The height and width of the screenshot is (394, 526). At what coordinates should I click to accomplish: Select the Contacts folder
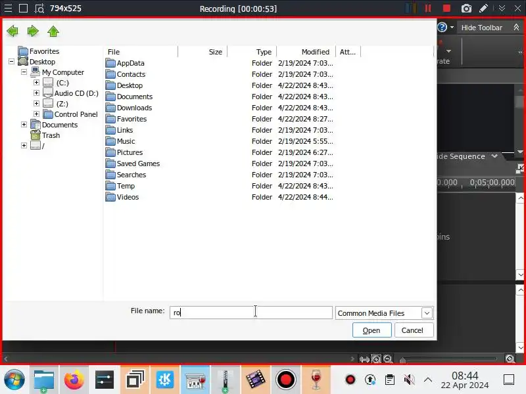131,74
